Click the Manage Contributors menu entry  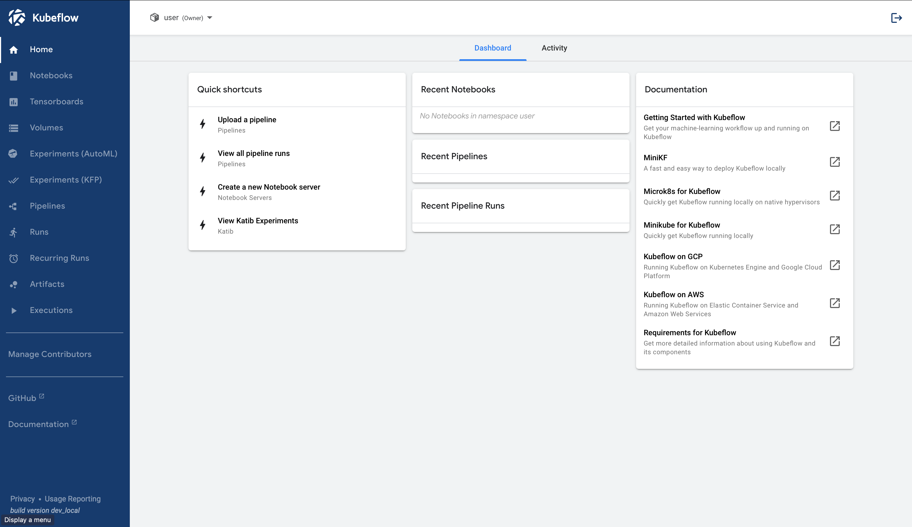coord(50,354)
